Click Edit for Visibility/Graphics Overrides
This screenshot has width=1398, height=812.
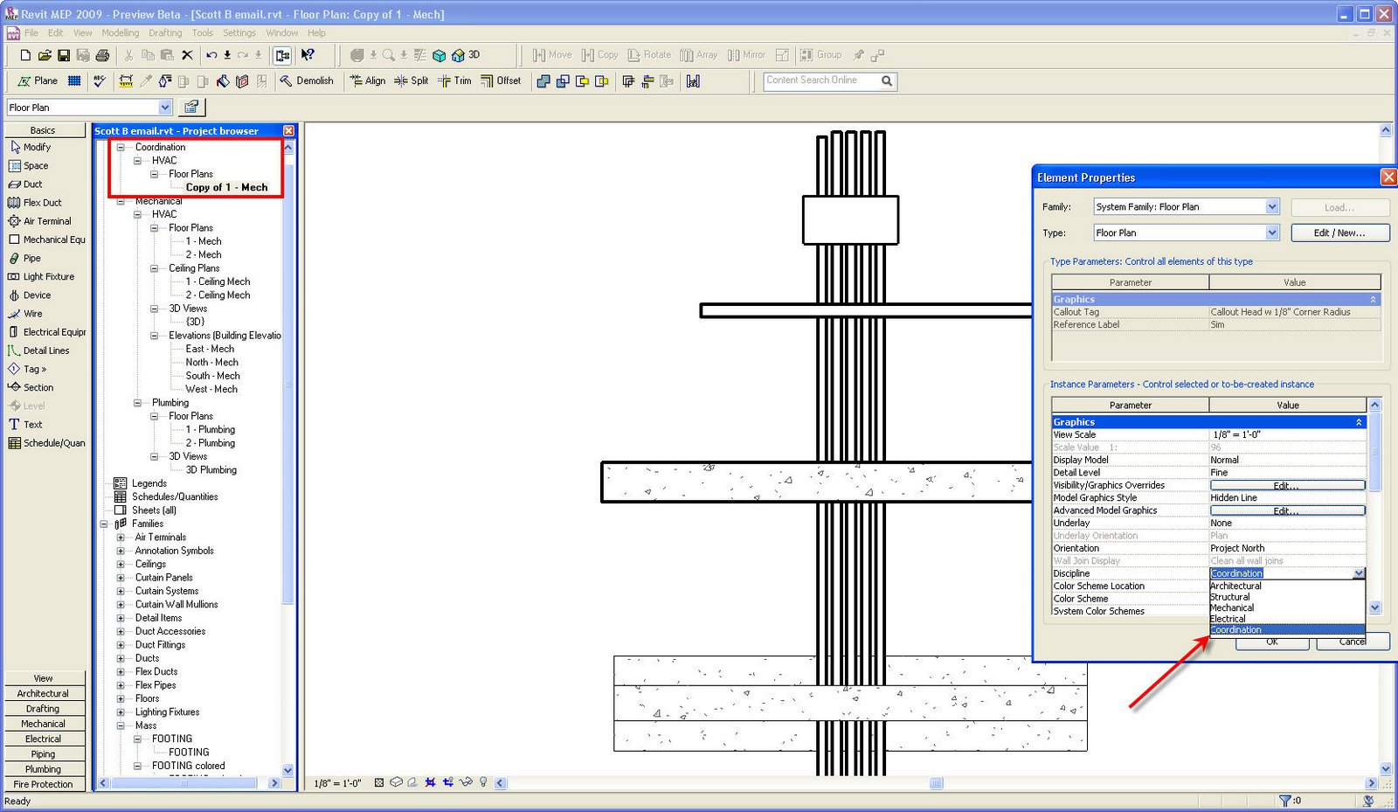(1286, 485)
